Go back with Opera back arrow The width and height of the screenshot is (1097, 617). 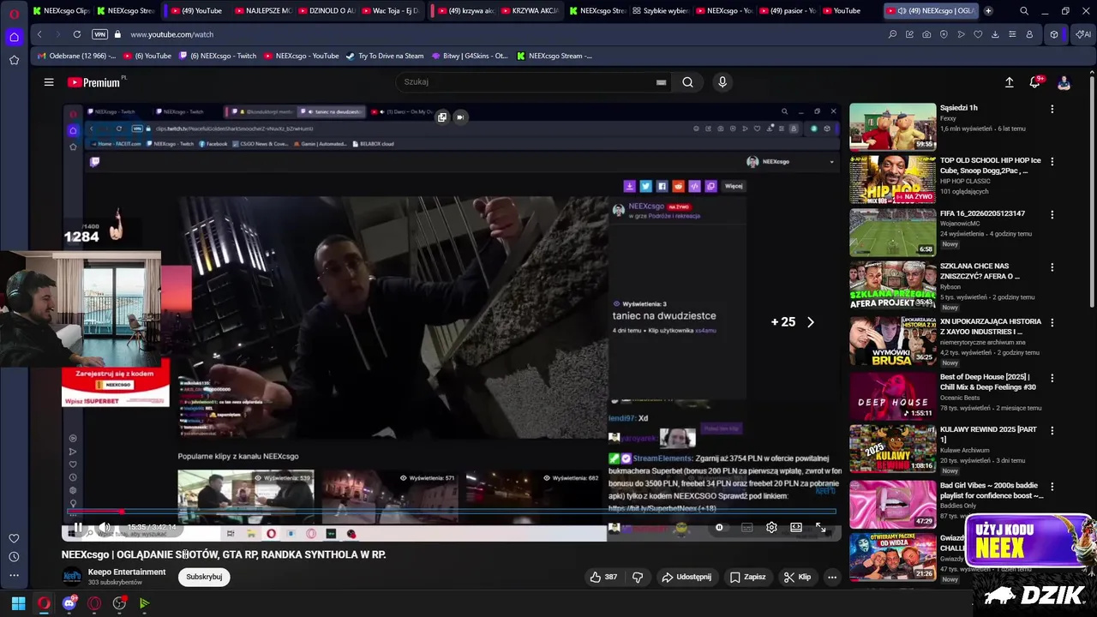39,34
